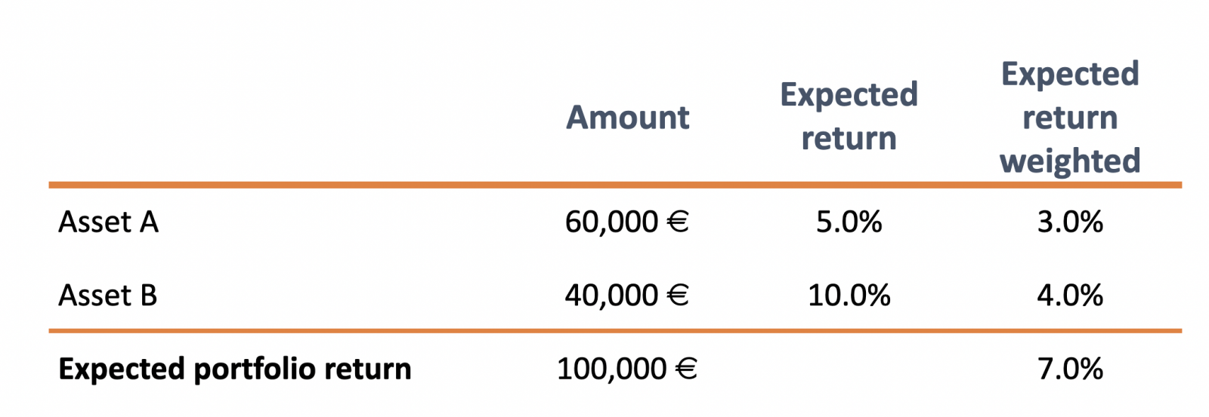1209x417 pixels.
Task: Select the 40,000 € amount cell
Action: pyautogui.click(x=626, y=295)
